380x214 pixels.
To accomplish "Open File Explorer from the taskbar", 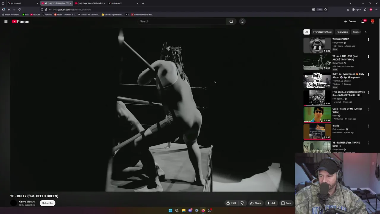I will (x=183, y=210).
